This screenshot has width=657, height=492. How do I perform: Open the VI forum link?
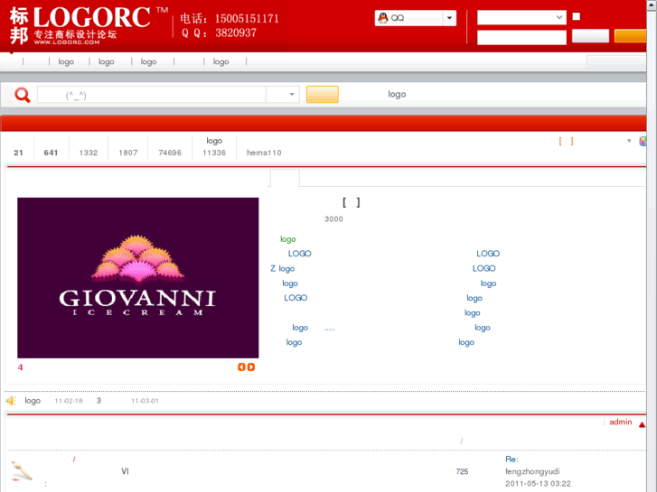(125, 471)
